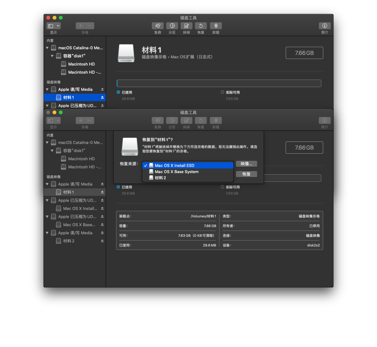Eject 材料1 volume in back window sidebar

[102, 98]
